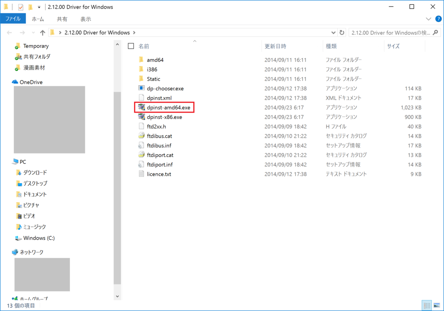Open the 表示 ribbon tab

[x=85, y=19]
